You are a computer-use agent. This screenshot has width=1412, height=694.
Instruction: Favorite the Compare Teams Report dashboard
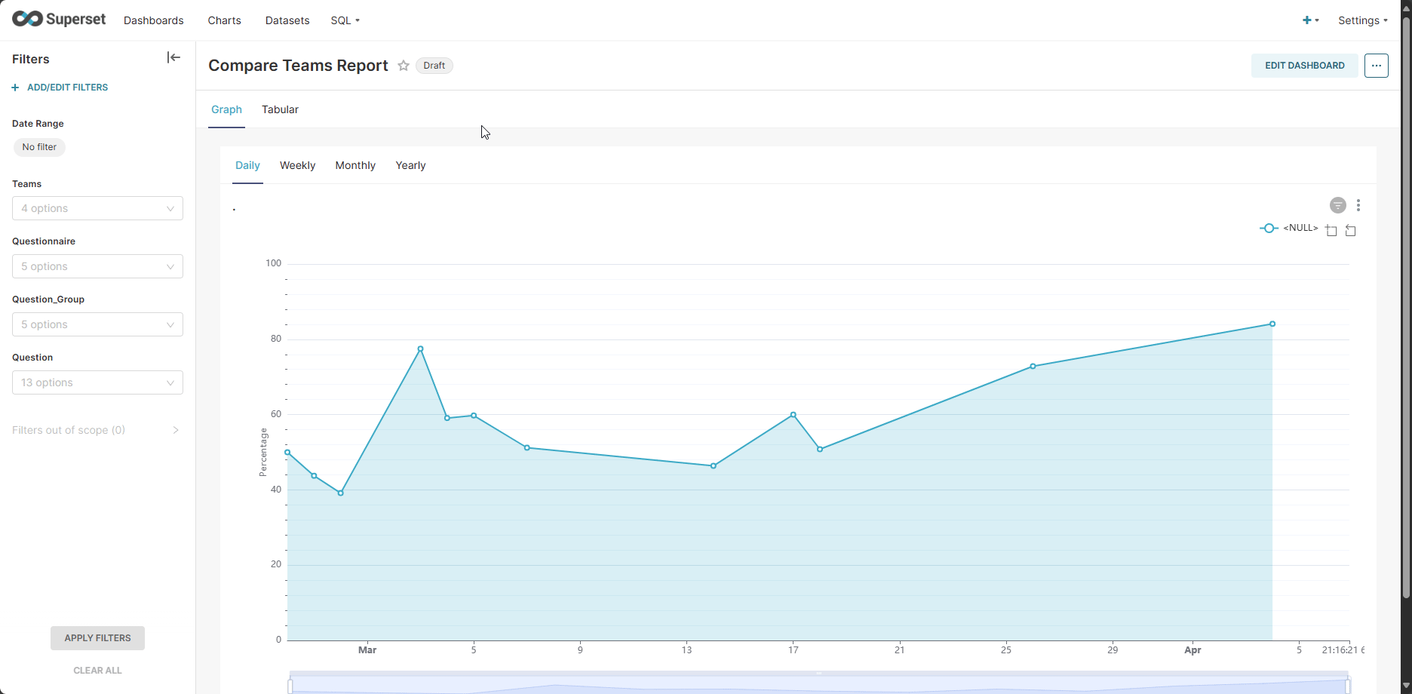[404, 66]
